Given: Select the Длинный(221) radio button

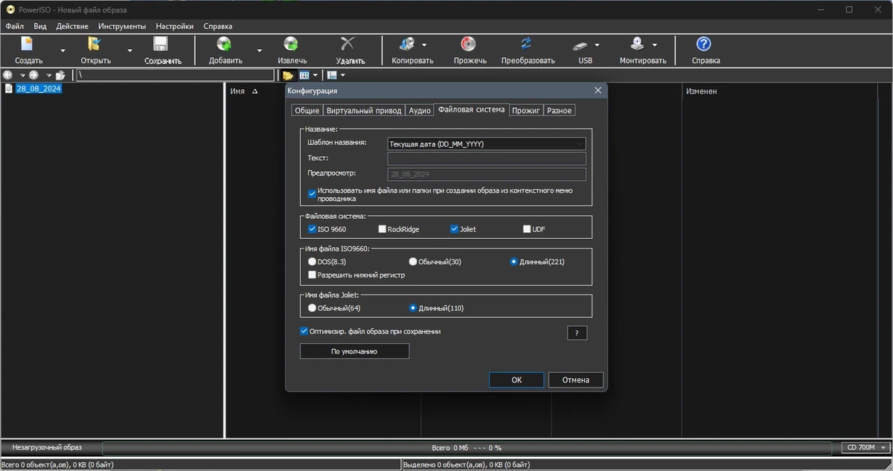Looking at the screenshot, I should coord(513,262).
